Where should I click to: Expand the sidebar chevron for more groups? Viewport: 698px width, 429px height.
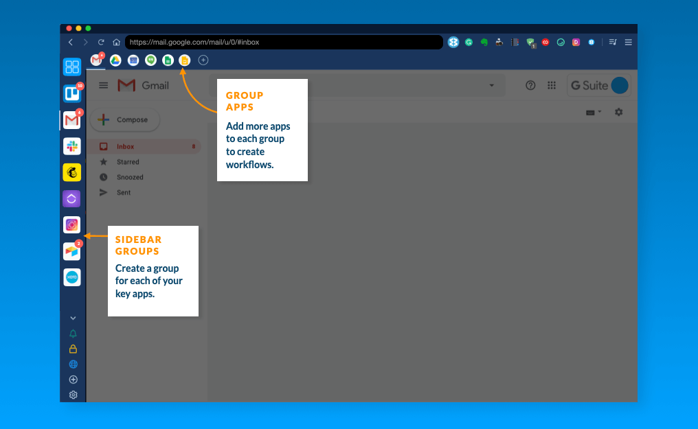73,318
